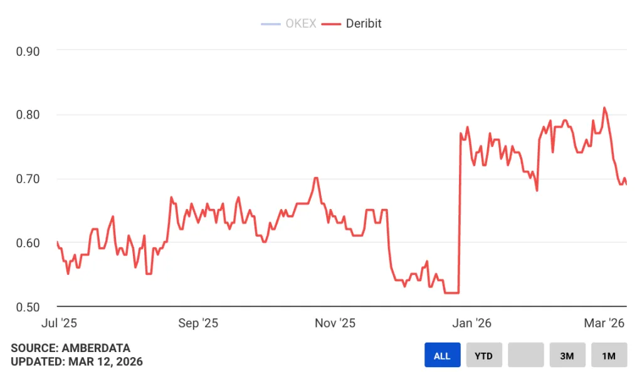
Task: Click the Sep '25 x-axis label
Action: click(x=198, y=323)
